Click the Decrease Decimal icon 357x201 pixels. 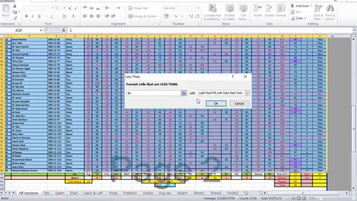[x=197, y=16]
